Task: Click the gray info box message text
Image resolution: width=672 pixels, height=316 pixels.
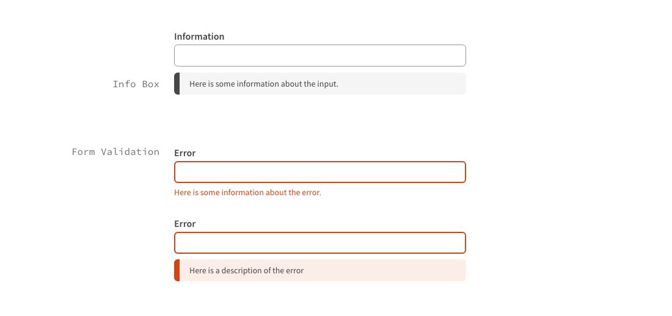Action: (263, 84)
